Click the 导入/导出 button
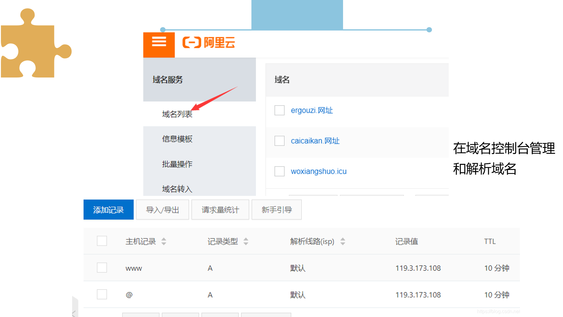The image size is (563, 317). (163, 210)
